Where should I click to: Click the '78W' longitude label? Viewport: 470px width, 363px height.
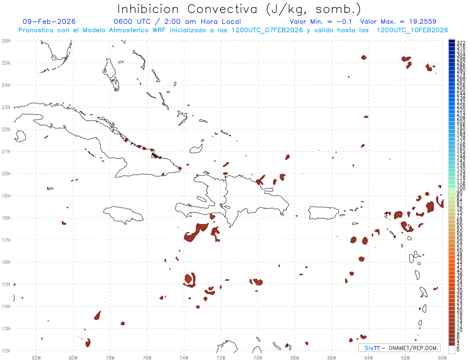point(110,358)
